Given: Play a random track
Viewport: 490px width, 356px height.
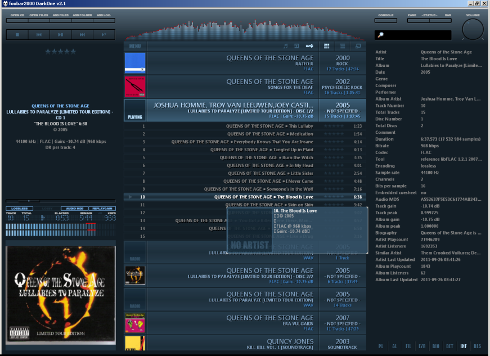Looking at the screenshot, I should click(104, 35).
